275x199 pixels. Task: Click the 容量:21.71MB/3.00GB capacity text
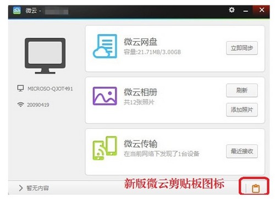pyautogui.click(x=152, y=52)
